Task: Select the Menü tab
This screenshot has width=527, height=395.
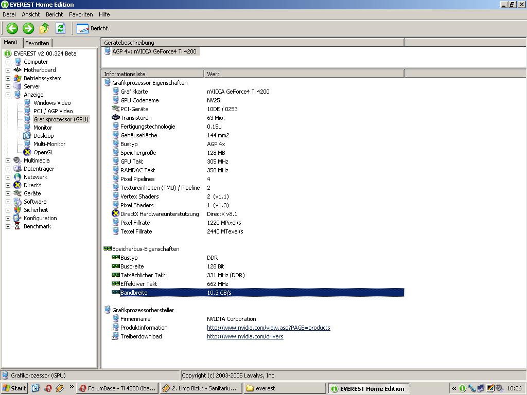Action: pos(11,42)
